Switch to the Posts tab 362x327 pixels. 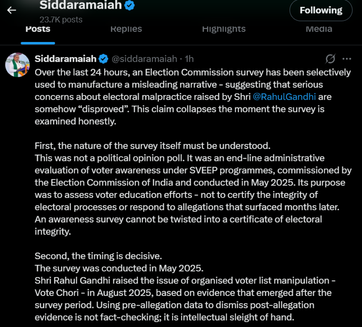(38, 29)
